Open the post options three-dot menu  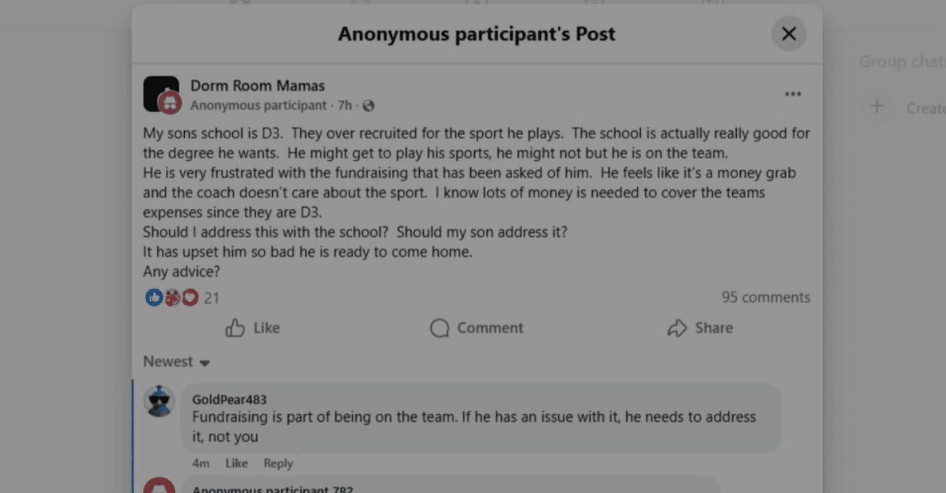pos(793,94)
